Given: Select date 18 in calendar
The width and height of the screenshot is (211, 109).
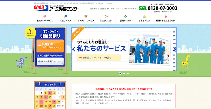Looking at the screenshot, I should pos(54,102).
